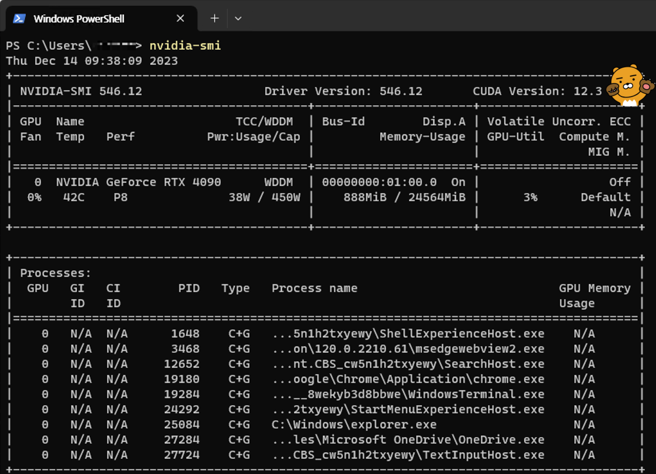Select the Windows PowerShell tab

click(x=101, y=19)
